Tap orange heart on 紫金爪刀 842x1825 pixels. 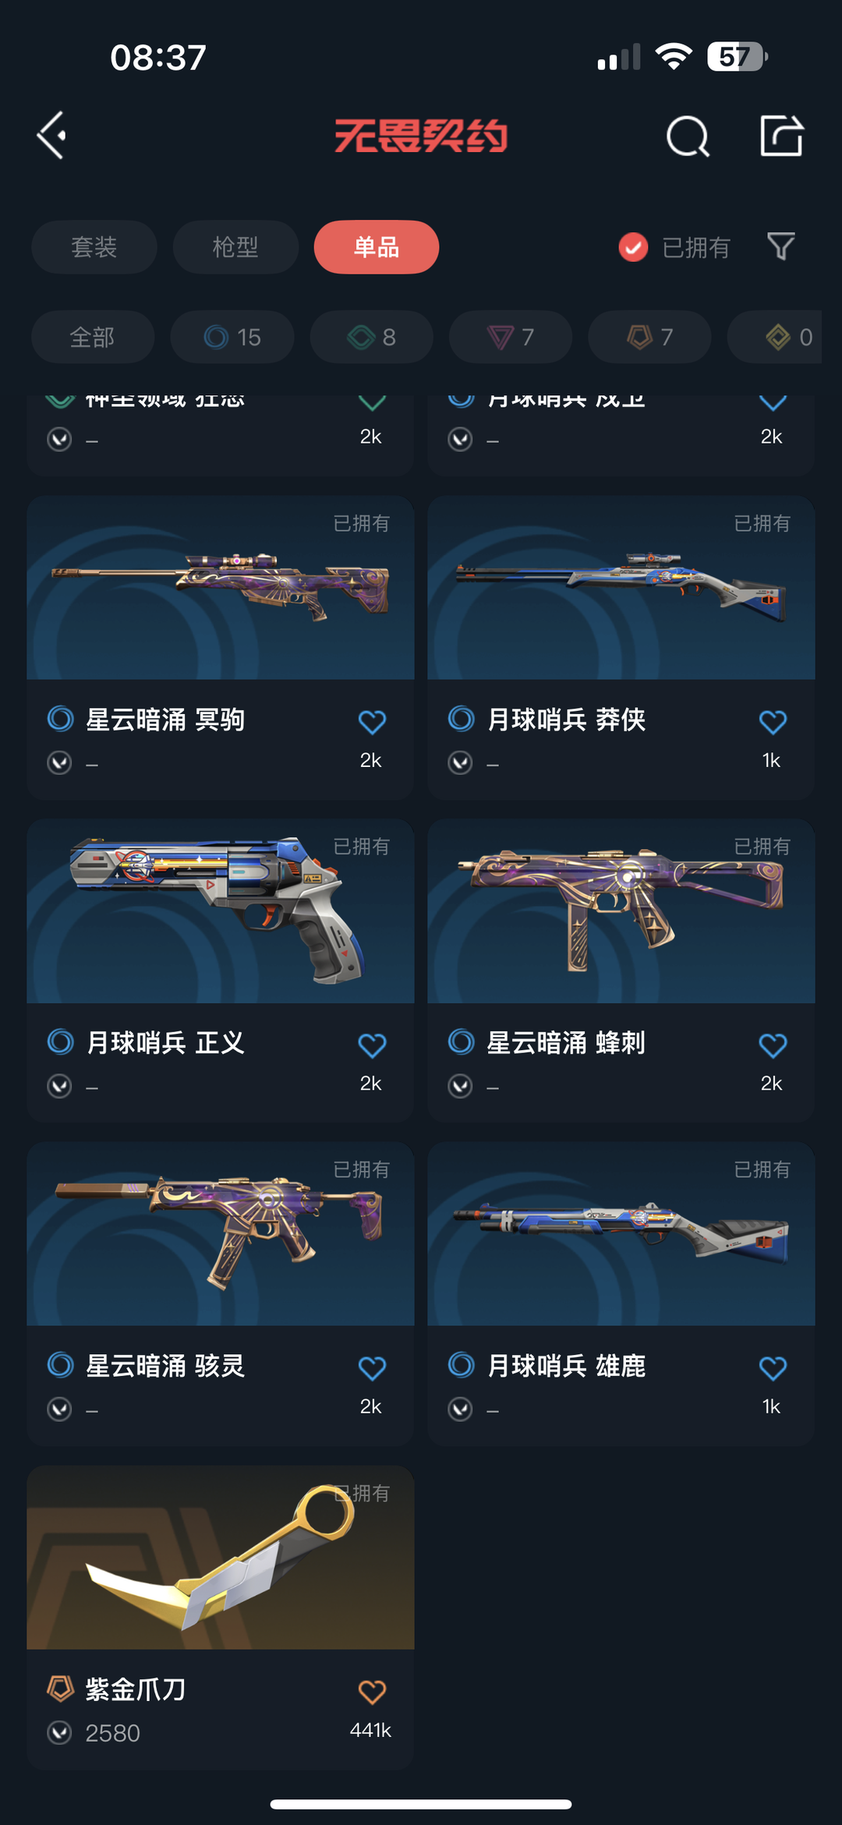[x=372, y=1692]
